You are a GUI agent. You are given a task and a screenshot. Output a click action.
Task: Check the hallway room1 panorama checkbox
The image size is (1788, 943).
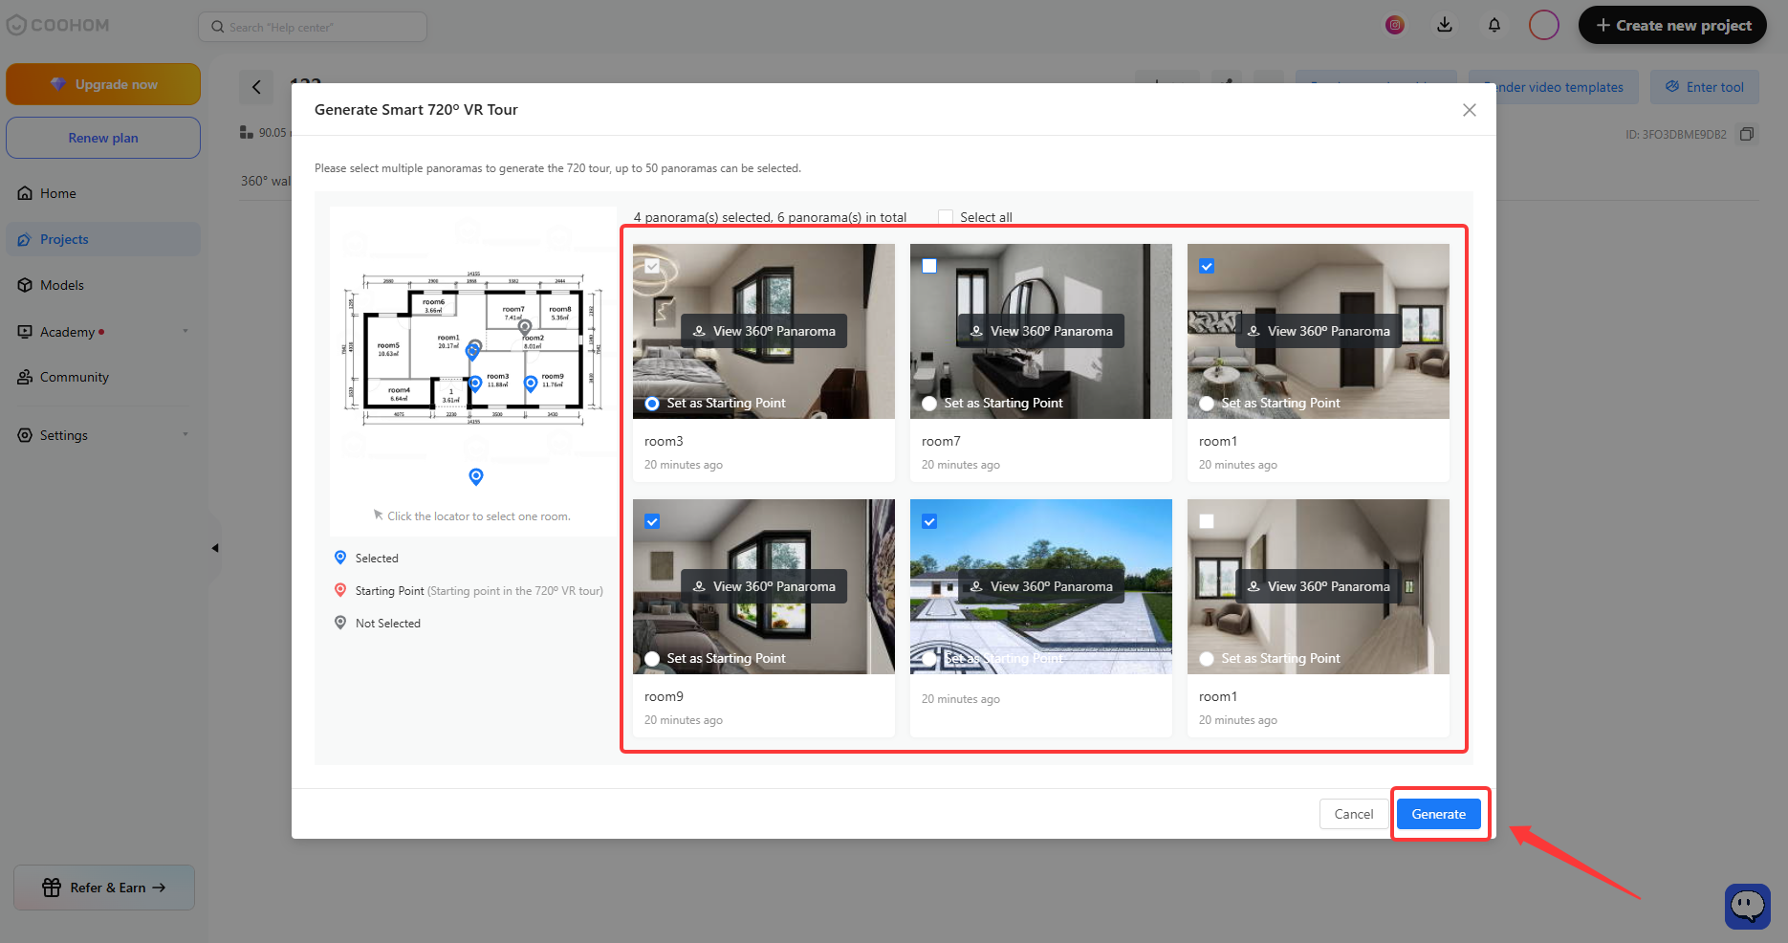pyautogui.click(x=1207, y=521)
